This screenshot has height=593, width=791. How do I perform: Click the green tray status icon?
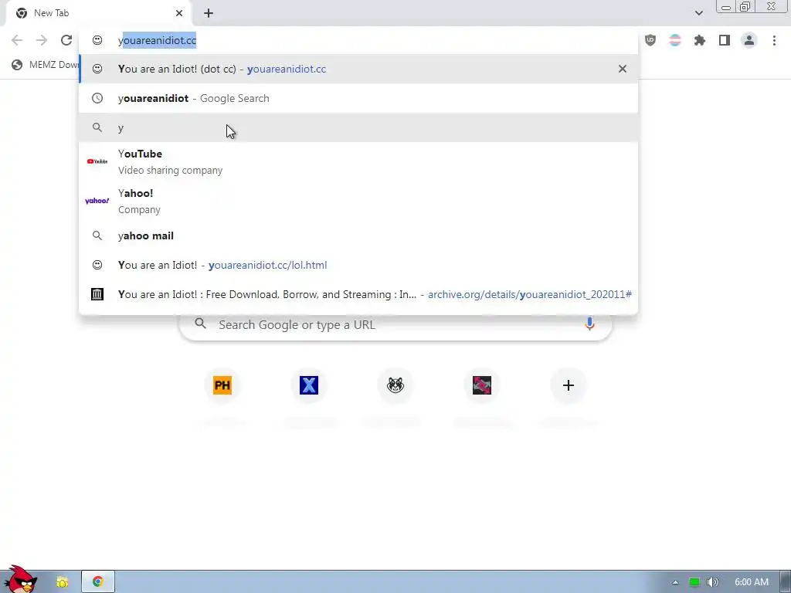coord(694,582)
